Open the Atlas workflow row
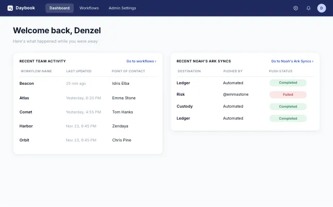This screenshot has width=333, height=207. click(x=88, y=98)
